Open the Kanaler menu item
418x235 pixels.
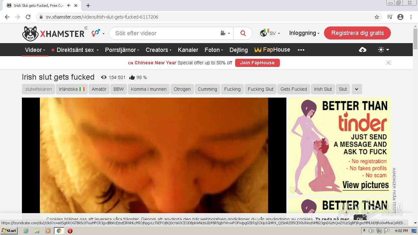pyautogui.click(x=188, y=50)
